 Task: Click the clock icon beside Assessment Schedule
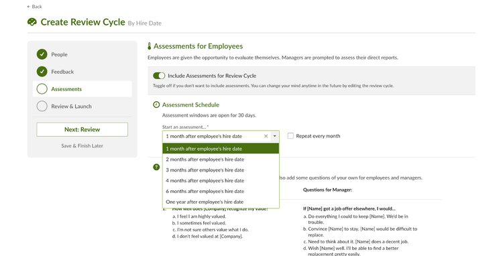coord(156,105)
